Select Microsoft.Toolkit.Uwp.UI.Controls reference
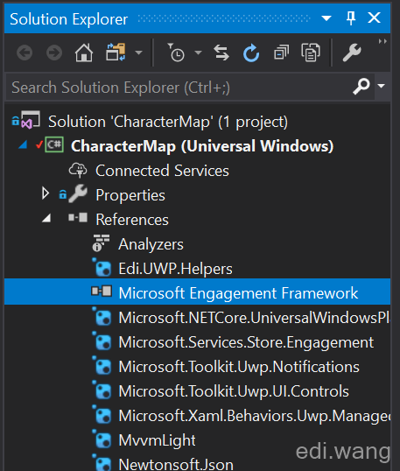The width and height of the screenshot is (400, 471). click(234, 391)
